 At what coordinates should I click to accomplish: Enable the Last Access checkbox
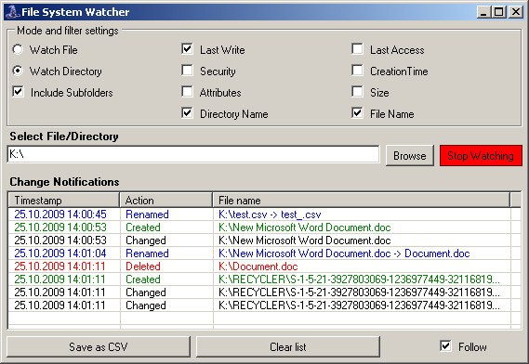click(357, 49)
